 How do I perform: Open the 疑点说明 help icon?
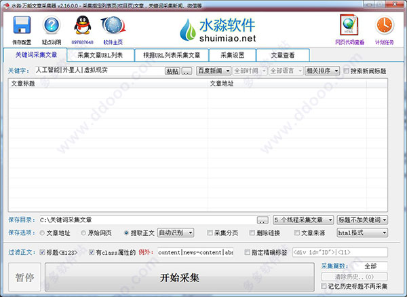(x=52, y=27)
